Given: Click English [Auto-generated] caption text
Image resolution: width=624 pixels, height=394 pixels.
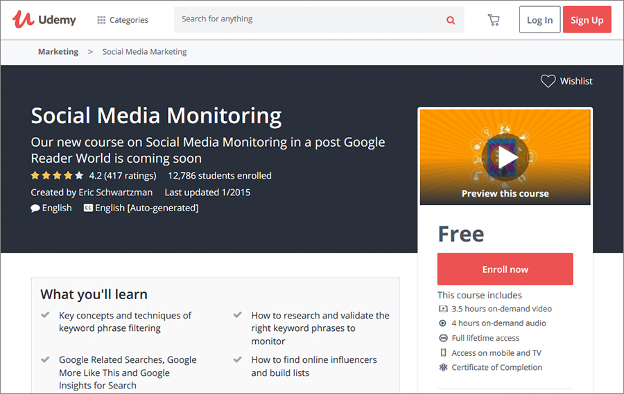Looking at the screenshot, I should click(147, 208).
